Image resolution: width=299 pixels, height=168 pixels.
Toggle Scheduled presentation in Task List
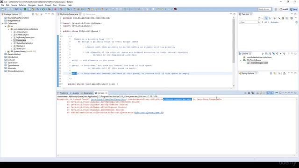270,18
